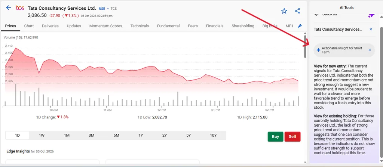Open the Shareholding tab
Viewport: 383px width, 167px height.
click(243, 26)
